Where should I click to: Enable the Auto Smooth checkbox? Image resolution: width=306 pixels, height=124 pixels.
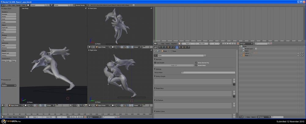tap(155, 62)
